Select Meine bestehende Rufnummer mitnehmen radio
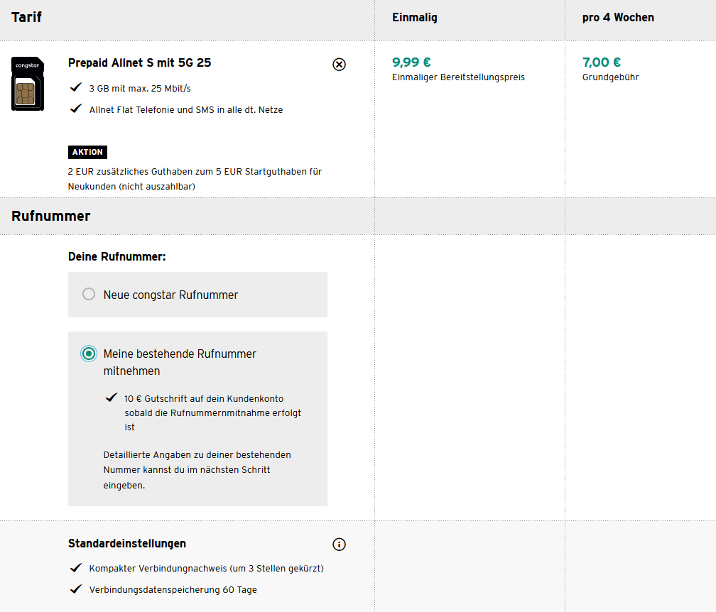Image resolution: width=716 pixels, height=612 pixels. pyautogui.click(x=89, y=354)
